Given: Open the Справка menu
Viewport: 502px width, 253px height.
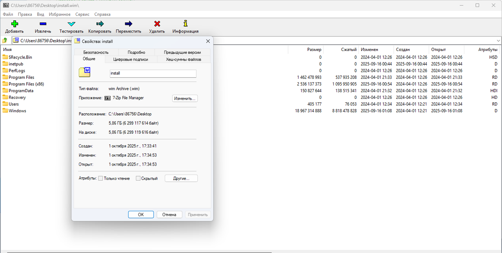Looking at the screenshot, I should pos(102,14).
